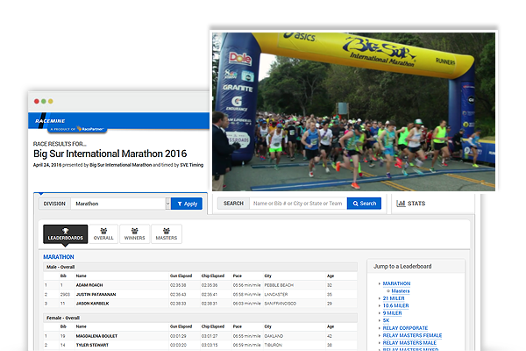The image size is (526, 351).
Task: Switch to the Leaderboards tab
Action: (66, 234)
